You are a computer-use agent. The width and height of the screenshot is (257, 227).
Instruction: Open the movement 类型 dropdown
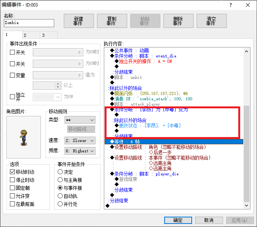[80, 120]
